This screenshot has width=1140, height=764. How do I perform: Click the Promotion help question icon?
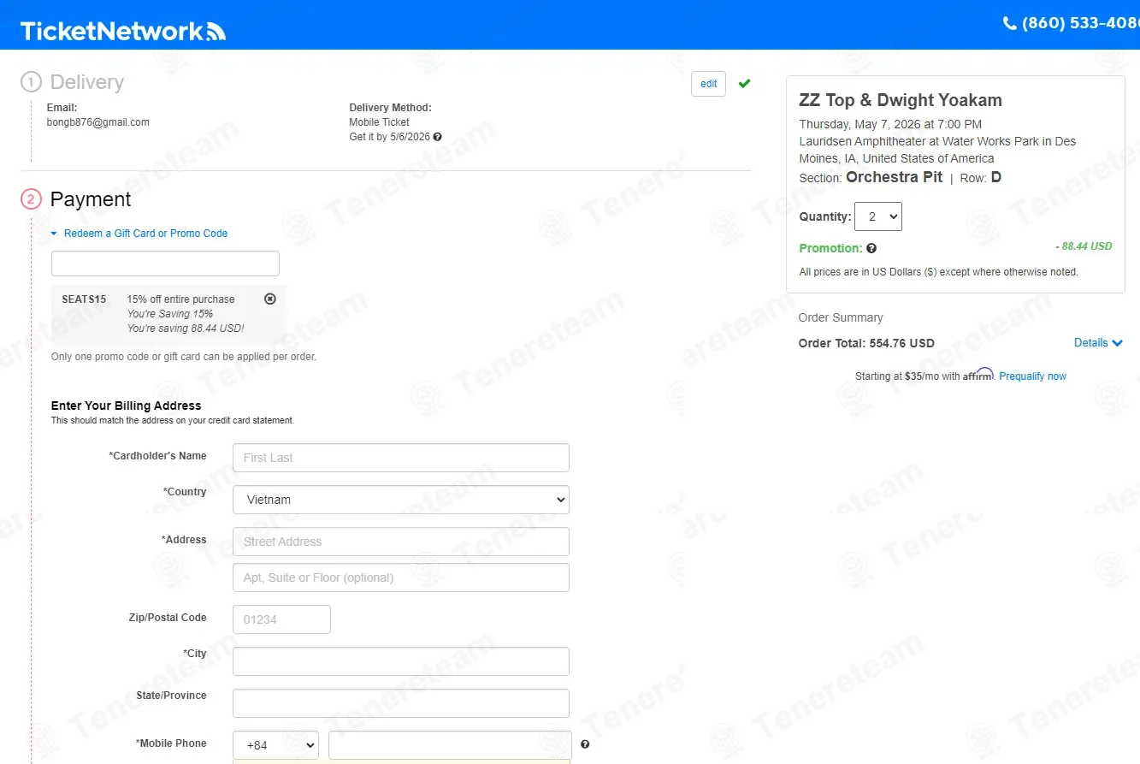(871, 248)
